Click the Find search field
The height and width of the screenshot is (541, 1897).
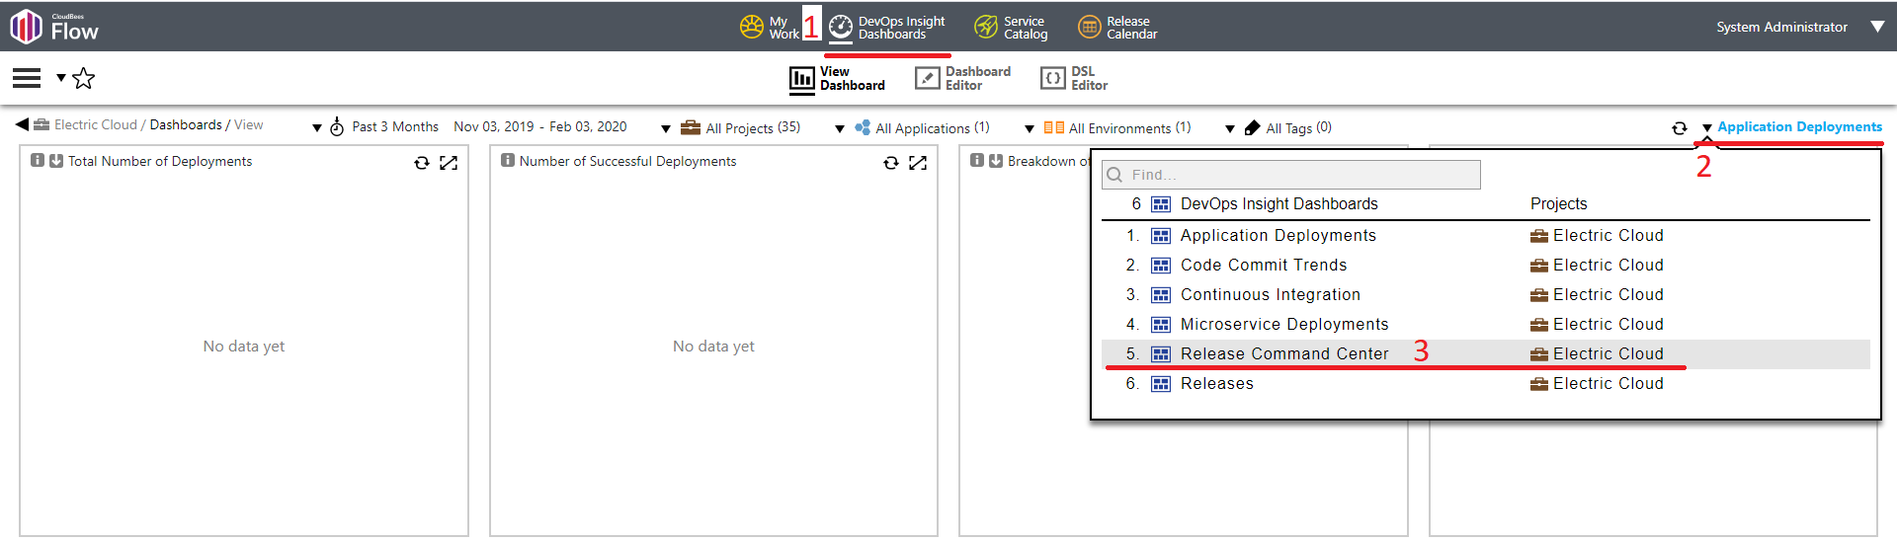[x=1291, y=175]
